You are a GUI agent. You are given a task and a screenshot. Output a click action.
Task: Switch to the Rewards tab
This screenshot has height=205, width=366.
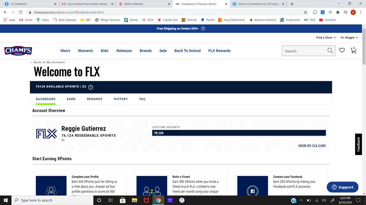click(x=94, y=99)
